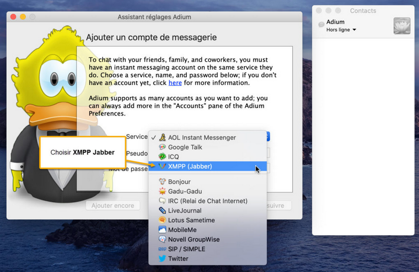Click the Google Talk chat bubble icon
Viewport: 419px width, 272px height.
(x=162, y=147)
